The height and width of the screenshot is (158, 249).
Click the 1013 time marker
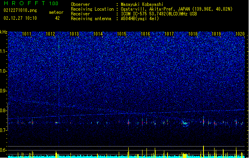74,34
